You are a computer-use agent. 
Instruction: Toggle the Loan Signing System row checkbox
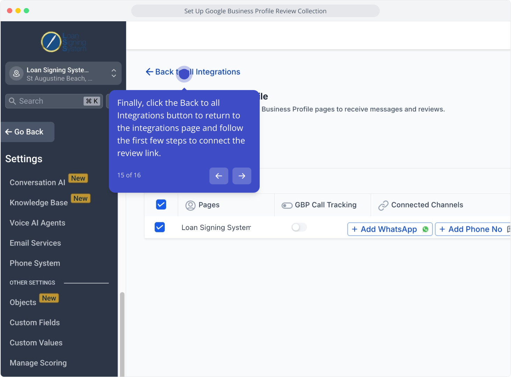tap(160, 228)
